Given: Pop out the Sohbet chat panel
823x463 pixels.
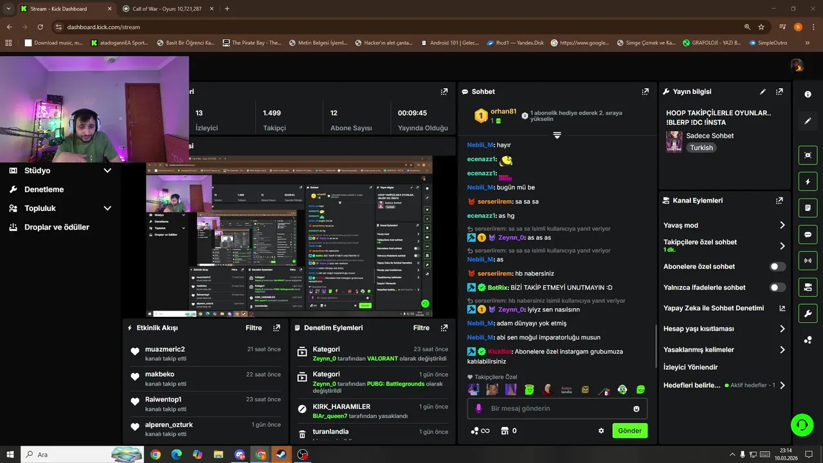Looking at the screenshot, I should [645, 92].
